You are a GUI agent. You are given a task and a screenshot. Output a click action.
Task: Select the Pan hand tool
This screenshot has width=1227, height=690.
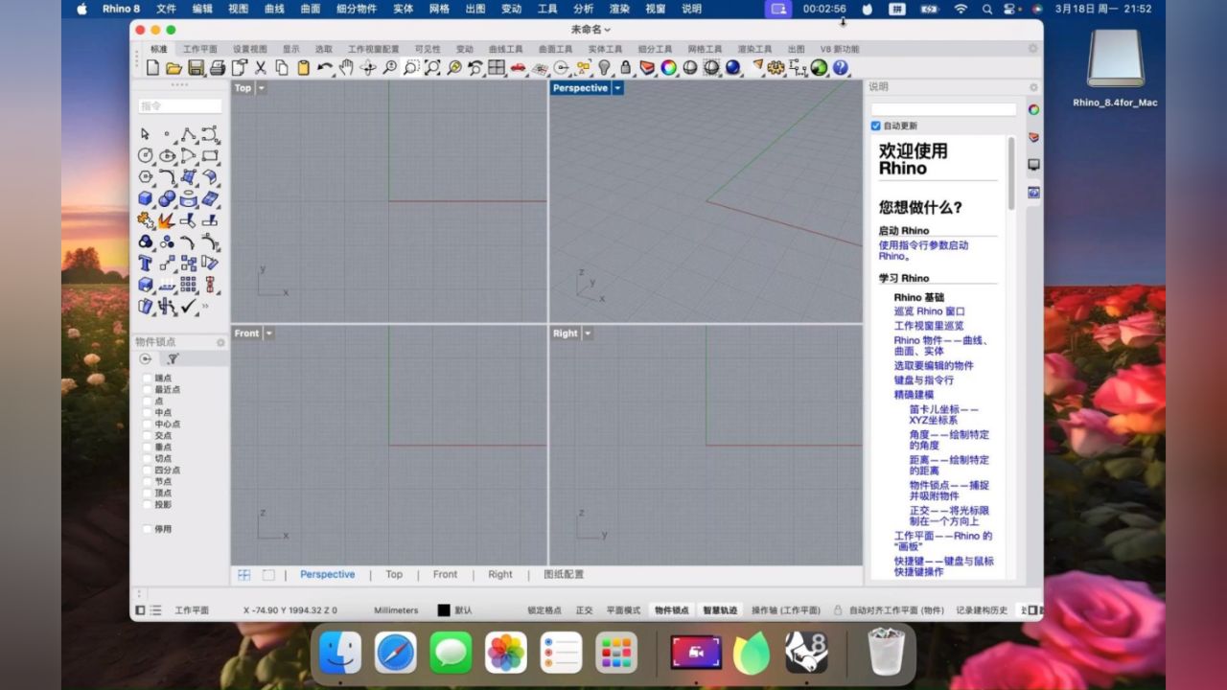coord(346,67)
